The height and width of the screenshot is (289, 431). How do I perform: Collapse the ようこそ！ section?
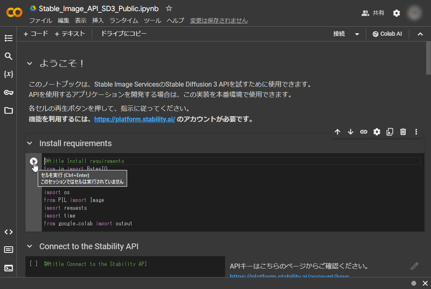30,64
